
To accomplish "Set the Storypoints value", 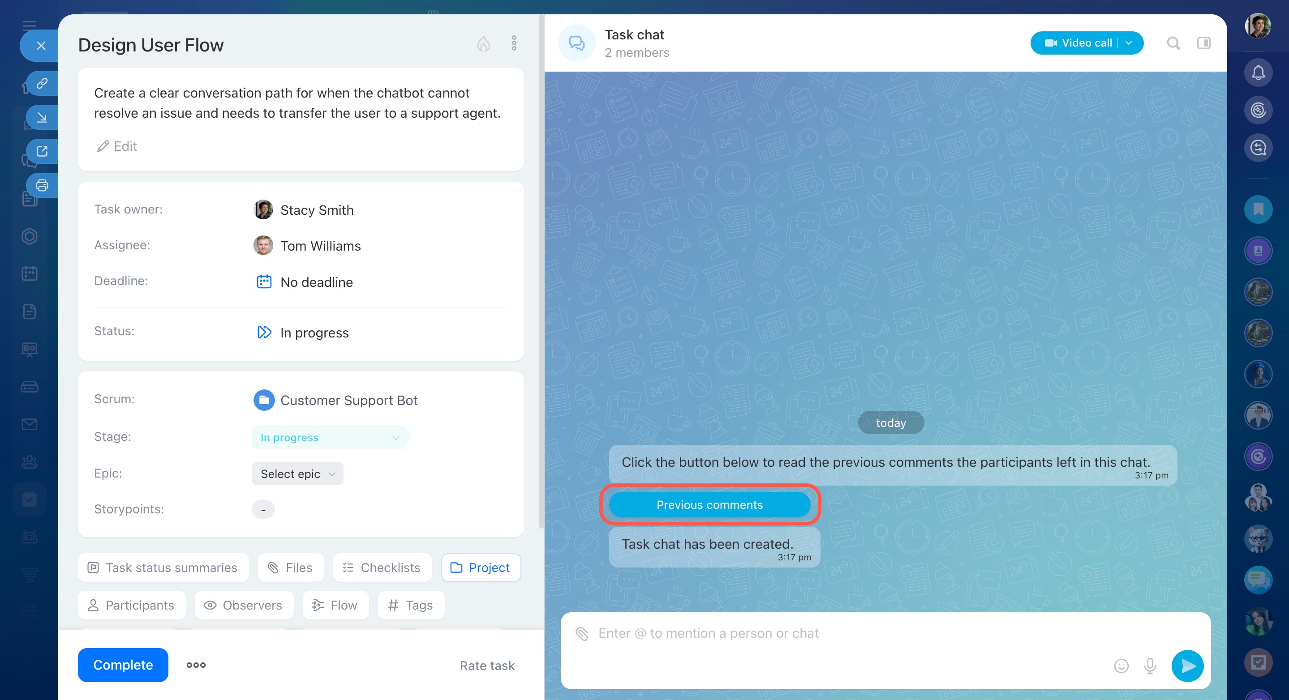I will click(x=263, y=509).
